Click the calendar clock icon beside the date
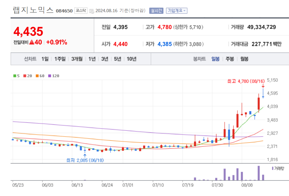289x196 pixels. pos(92,10)
